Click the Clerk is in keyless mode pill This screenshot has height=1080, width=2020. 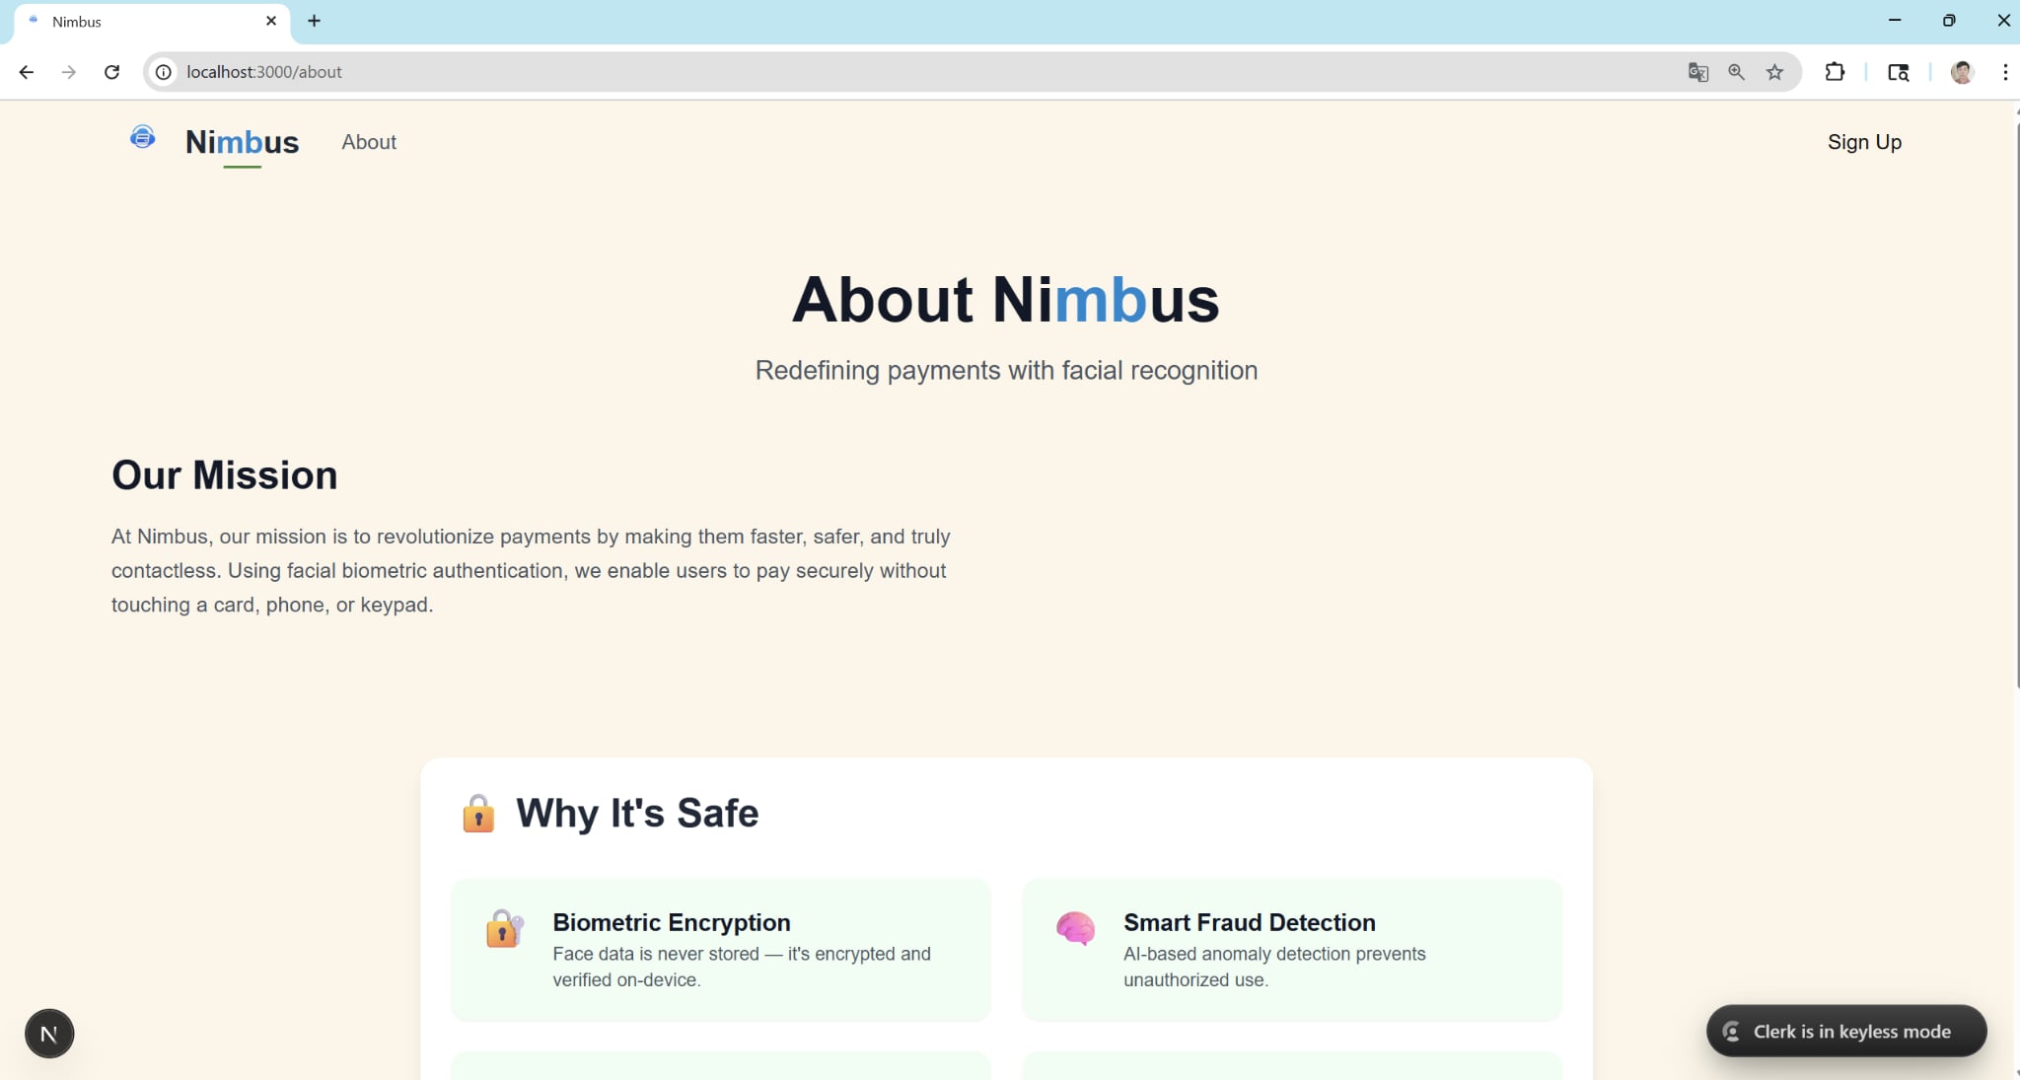tap(1845, 1032)
